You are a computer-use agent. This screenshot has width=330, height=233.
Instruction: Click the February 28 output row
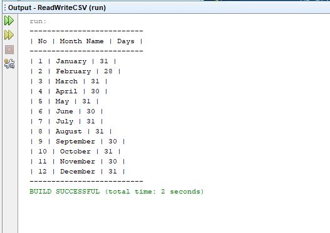75,71
